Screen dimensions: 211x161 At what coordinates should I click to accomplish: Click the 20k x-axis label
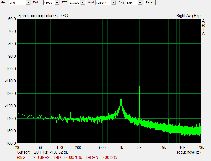(x=201, y=148)
